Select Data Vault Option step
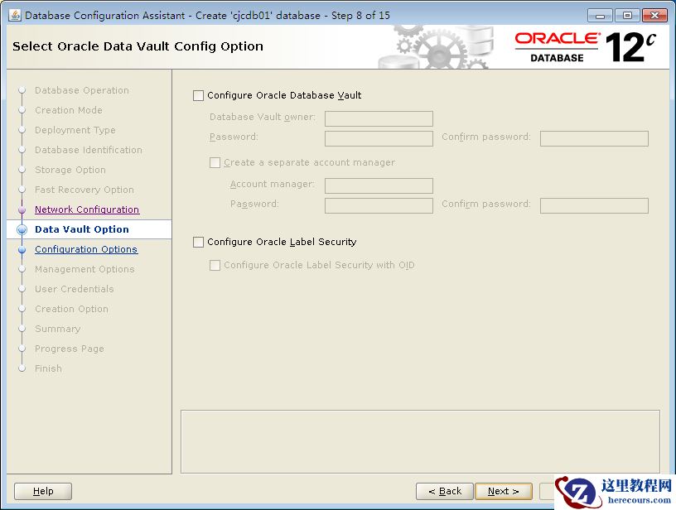The height and width of the screenshot is (510, 676). click(82, 229)
